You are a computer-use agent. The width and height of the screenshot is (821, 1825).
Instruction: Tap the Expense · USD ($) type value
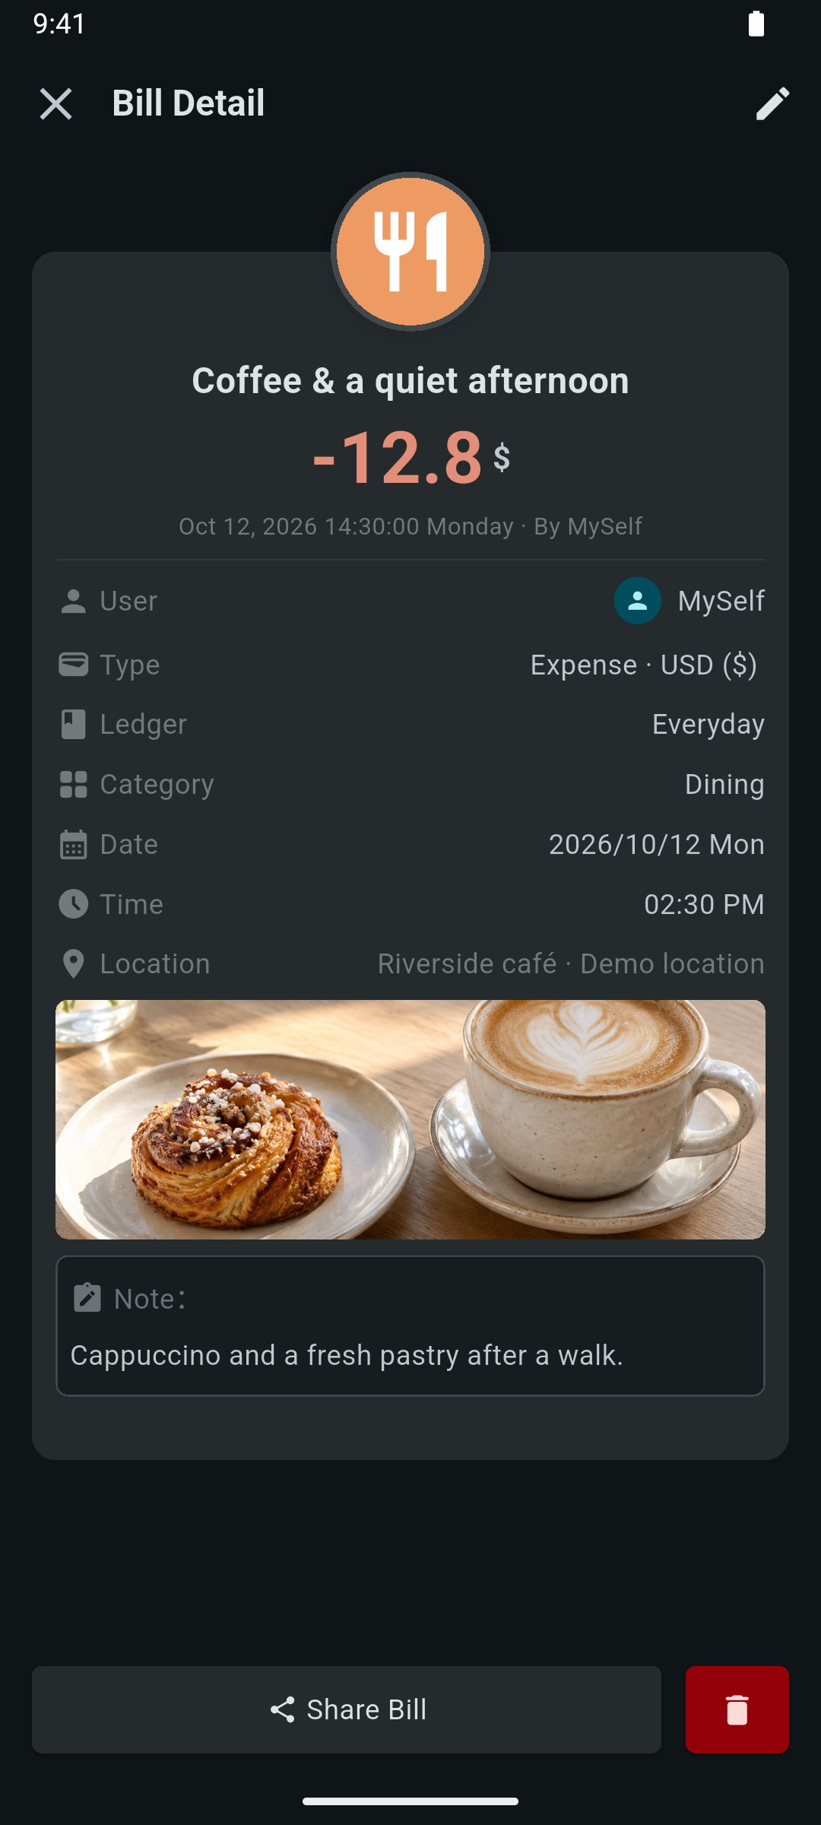click(x=643, y=665)
